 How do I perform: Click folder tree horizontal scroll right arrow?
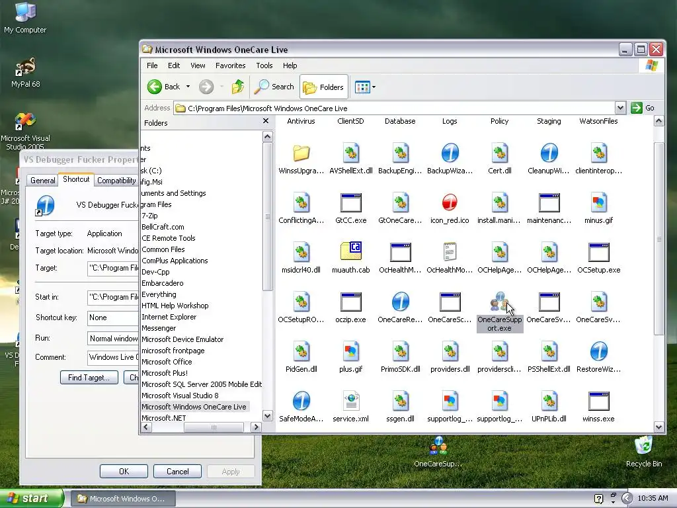click(x=256, y=427)
